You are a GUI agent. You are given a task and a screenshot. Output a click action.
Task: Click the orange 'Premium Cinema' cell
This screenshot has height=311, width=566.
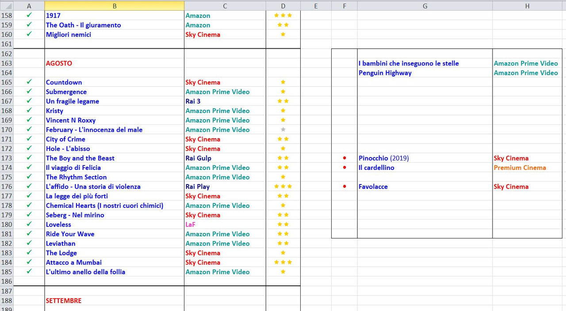point(527,168)
